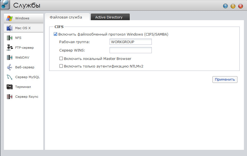Open NFS service via its icon
Screen dimensions: 247x156
tap(10, 38)
